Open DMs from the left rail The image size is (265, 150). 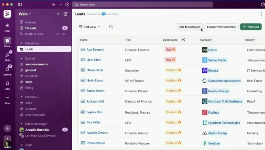[7, 56]
